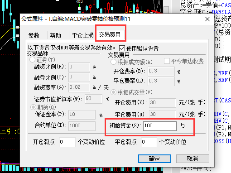
Task: Click the dialog title 公式属性 - I.自编:MACD突破零轴价格预测11
Action: coord(76,19)
